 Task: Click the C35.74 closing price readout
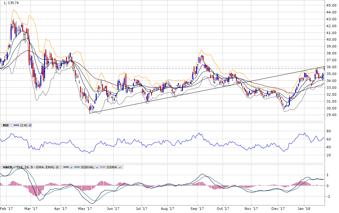12,3
